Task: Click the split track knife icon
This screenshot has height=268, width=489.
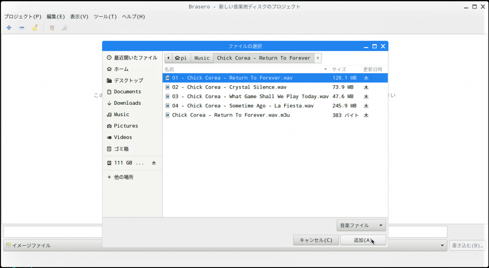Action: click(64, 28)
